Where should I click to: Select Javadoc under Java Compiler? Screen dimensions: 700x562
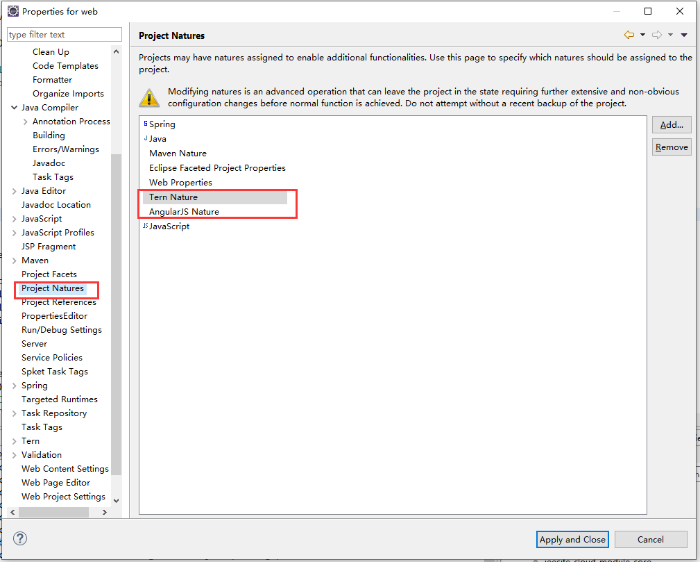tap(49, 163)
